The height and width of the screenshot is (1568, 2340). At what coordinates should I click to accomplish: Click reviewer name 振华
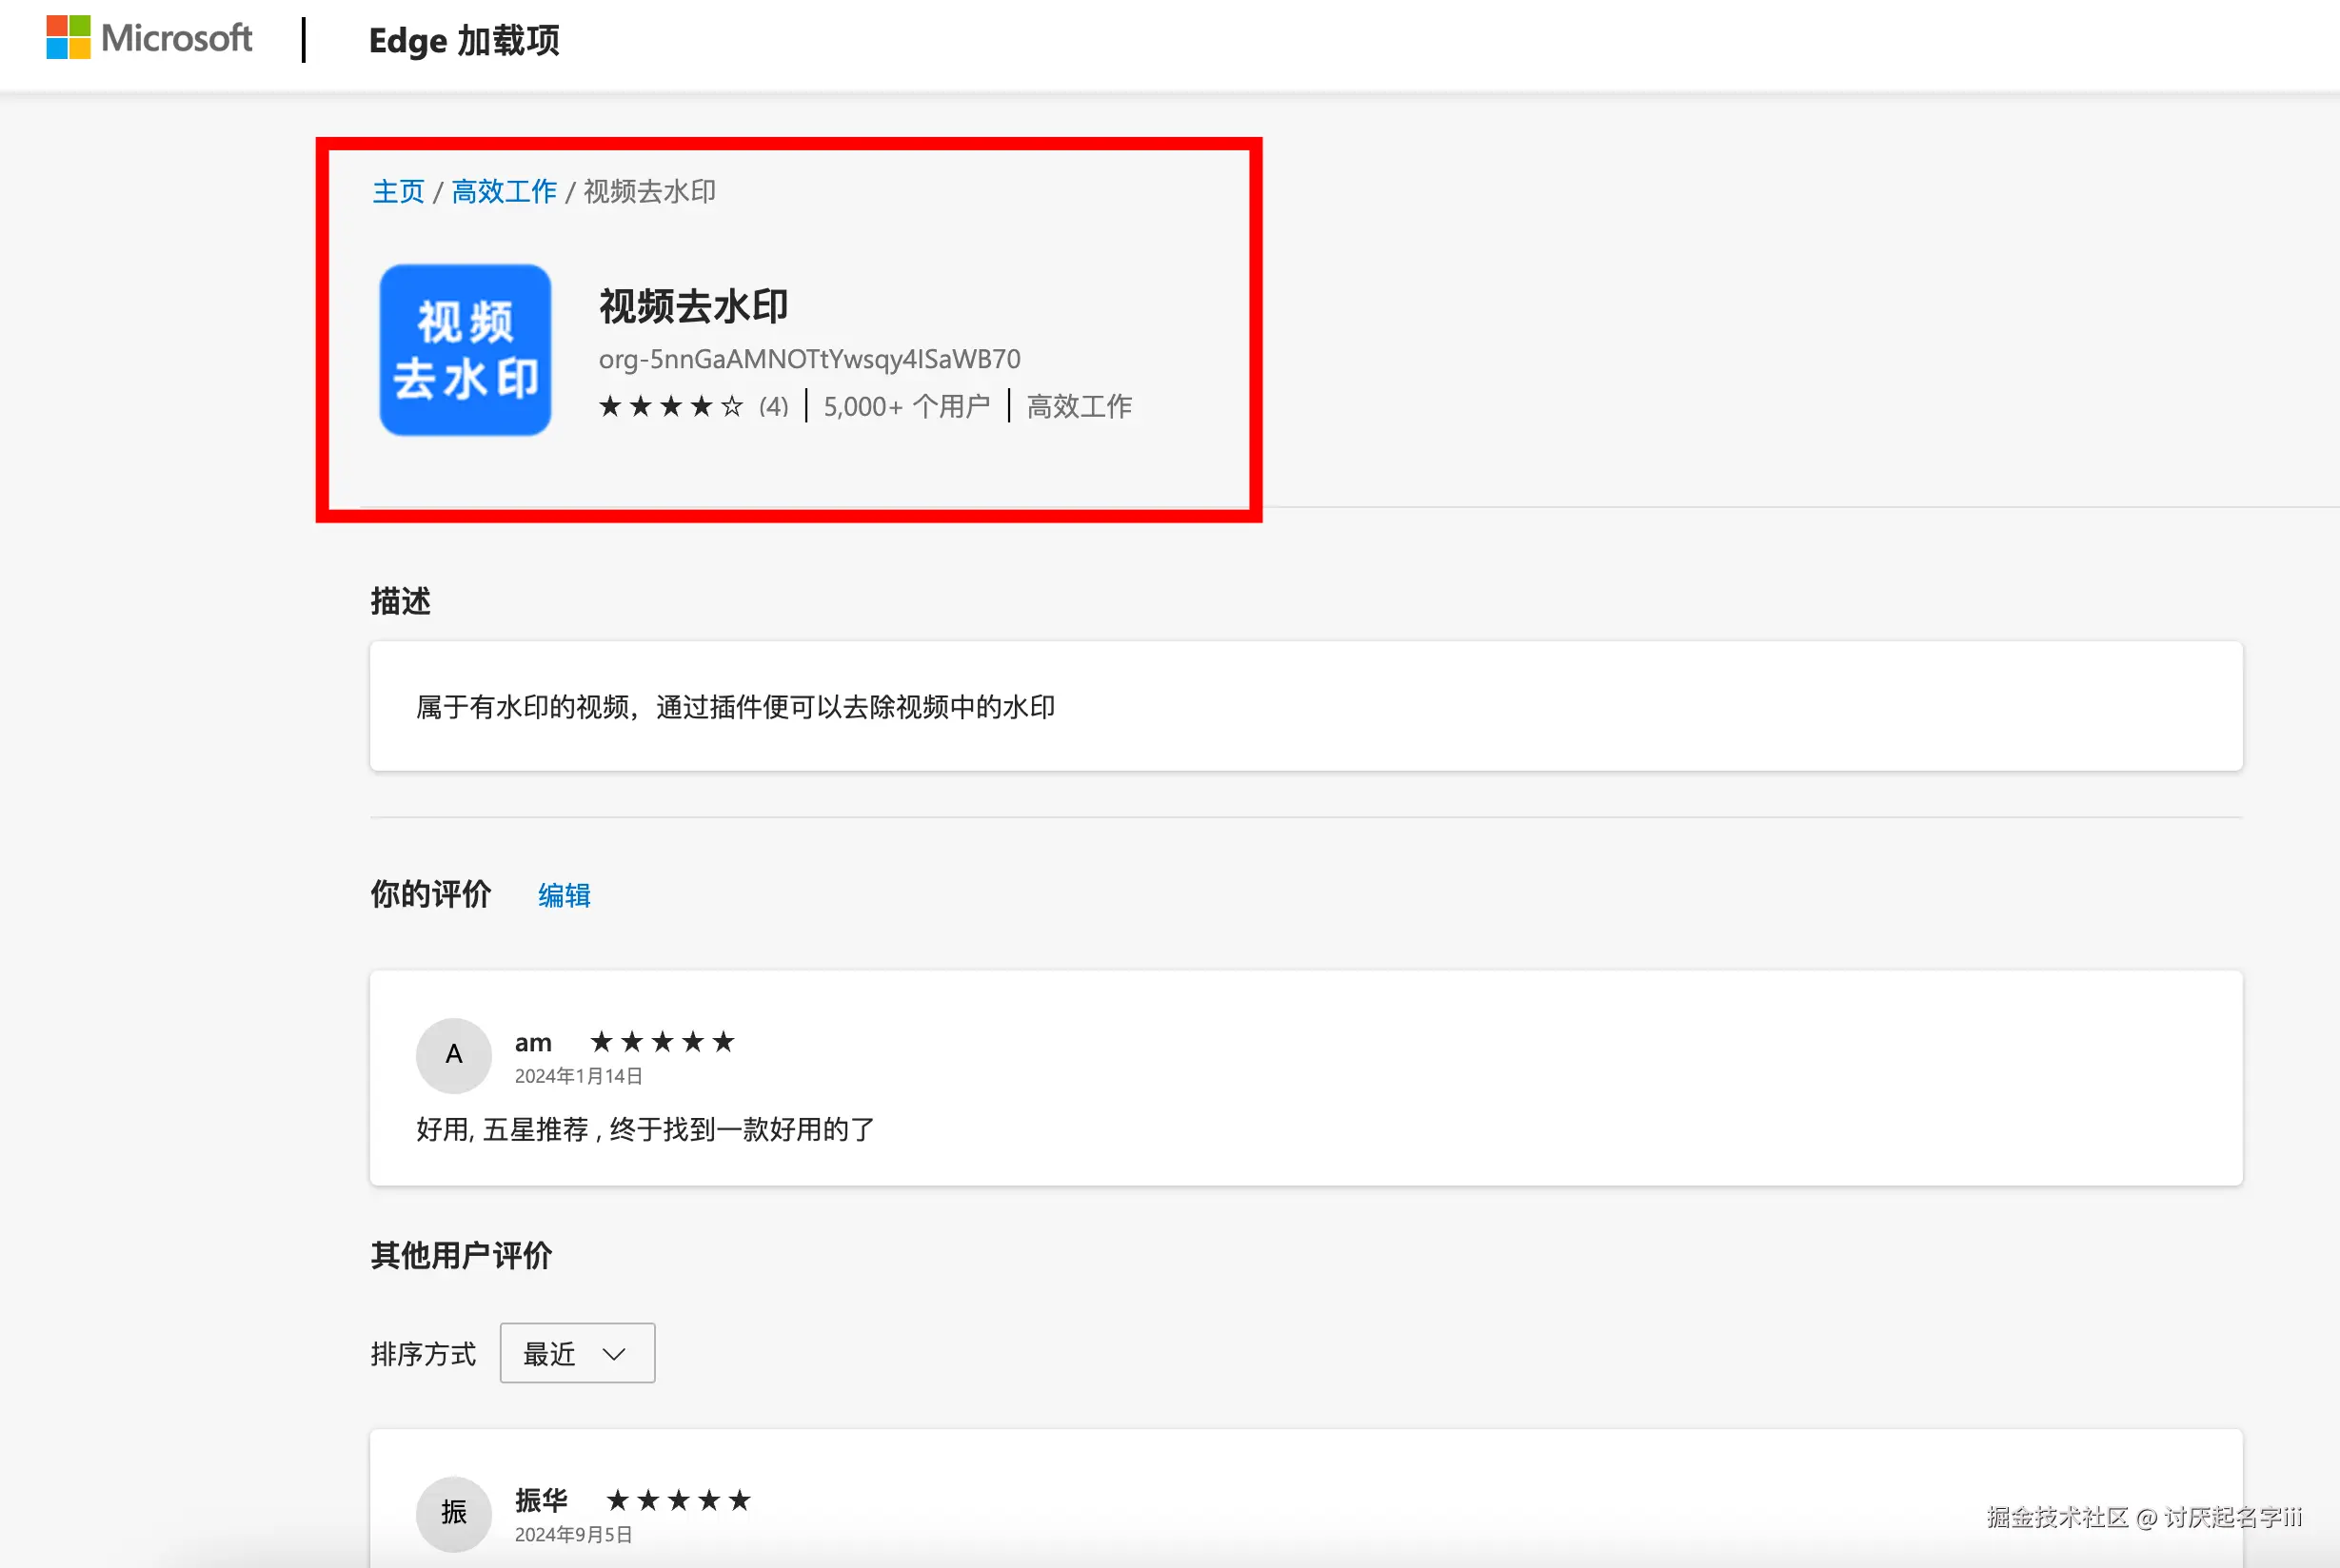(542, 1500)
